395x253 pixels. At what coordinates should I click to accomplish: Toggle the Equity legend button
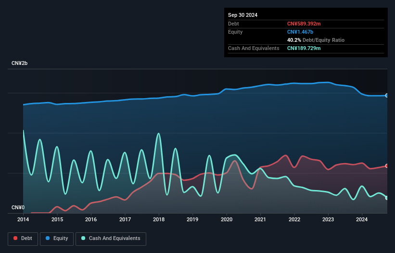coord(57,239)
